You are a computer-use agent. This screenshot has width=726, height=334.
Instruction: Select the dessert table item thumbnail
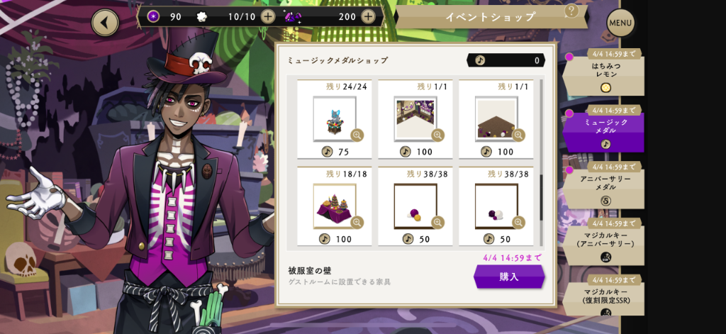[335, 206]
